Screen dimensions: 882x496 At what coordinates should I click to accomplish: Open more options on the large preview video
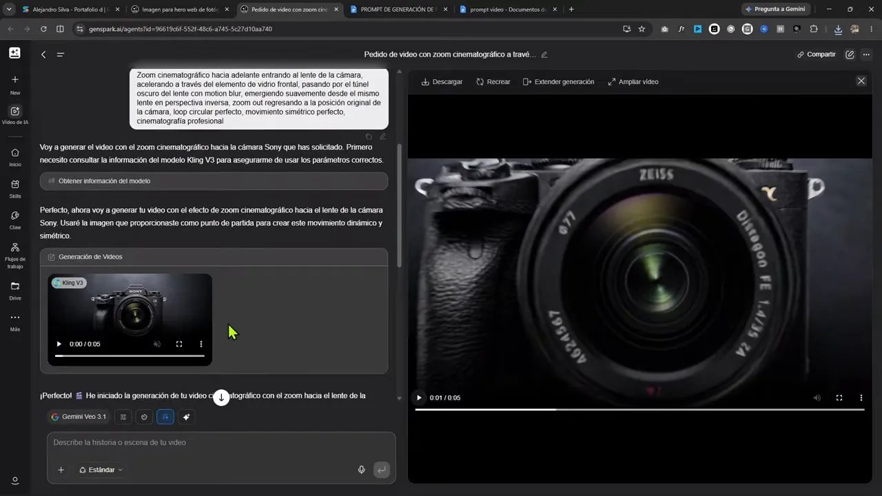point(861,397)
